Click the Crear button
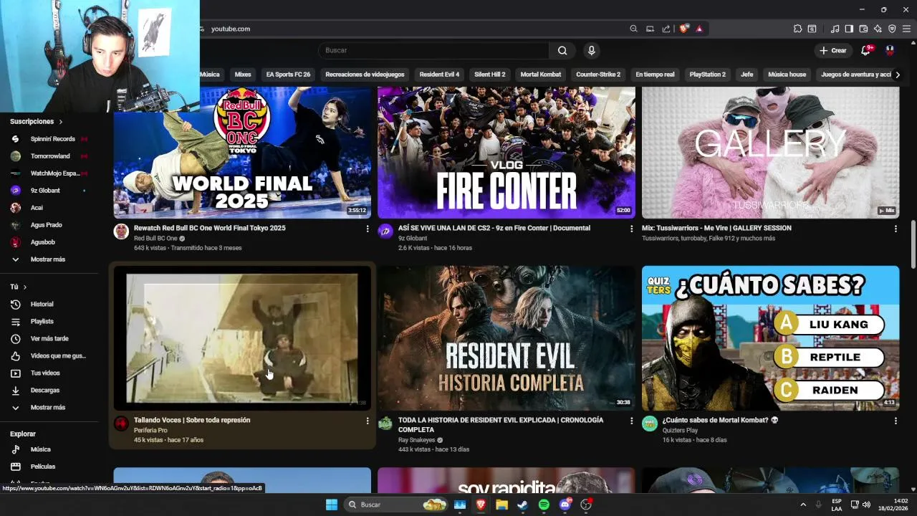917x516 pixels. tap(833, 50)
